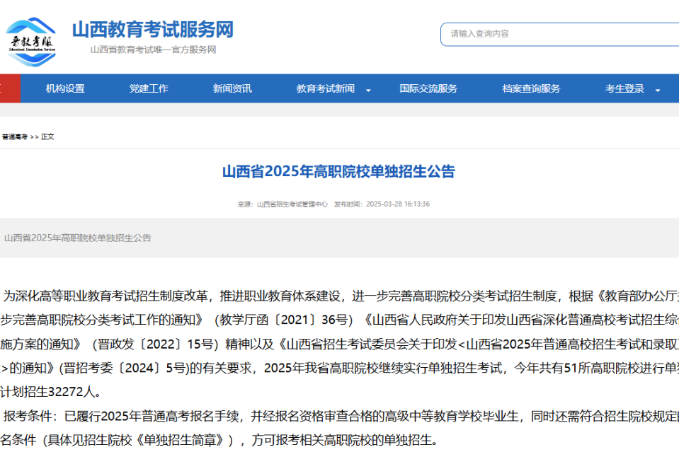The height and width of the screenshot is (452, 679).
Task: Open the 普通高考 breadcrumb link
Action: click(14, 137)
